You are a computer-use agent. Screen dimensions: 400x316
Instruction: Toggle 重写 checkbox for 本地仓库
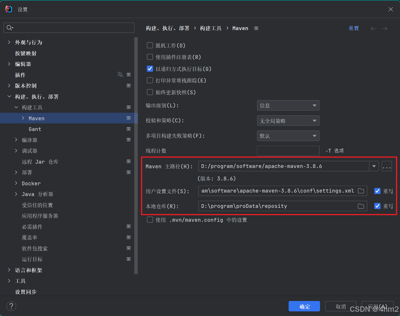(x=377, y=206)
